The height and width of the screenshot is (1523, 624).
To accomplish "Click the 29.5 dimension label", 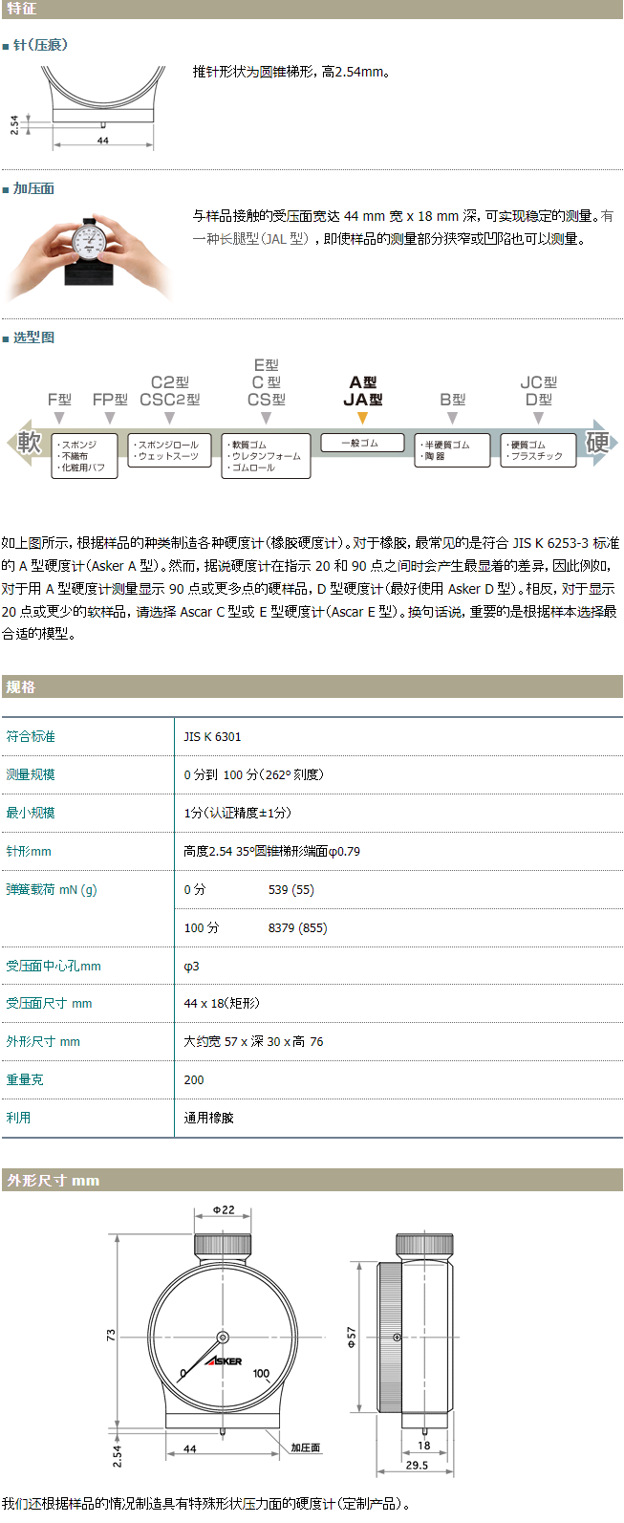I will coord(417,1465).
